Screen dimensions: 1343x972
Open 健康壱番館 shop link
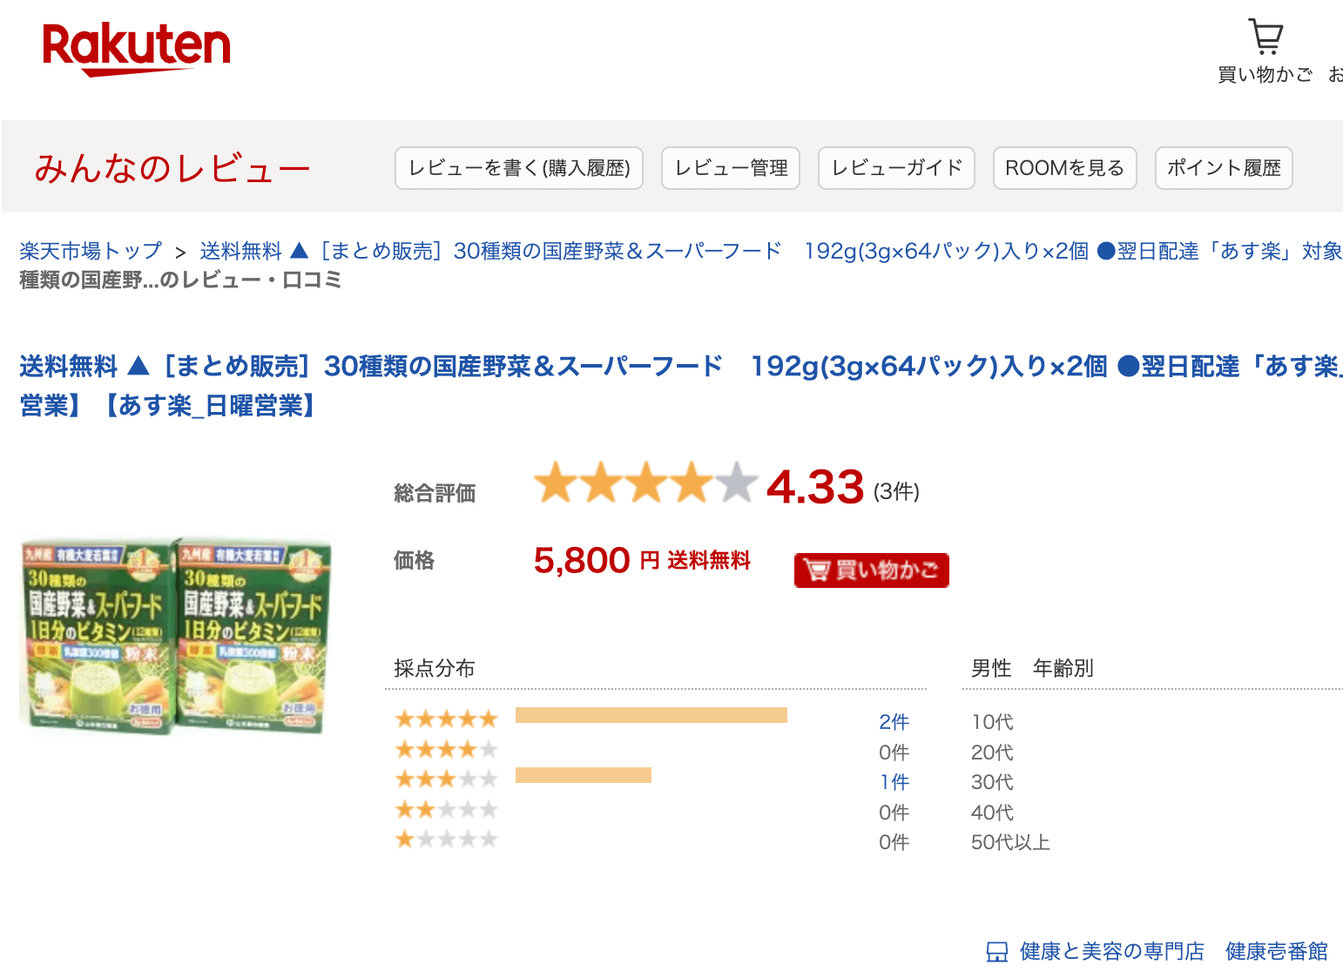pos(1276,951)
